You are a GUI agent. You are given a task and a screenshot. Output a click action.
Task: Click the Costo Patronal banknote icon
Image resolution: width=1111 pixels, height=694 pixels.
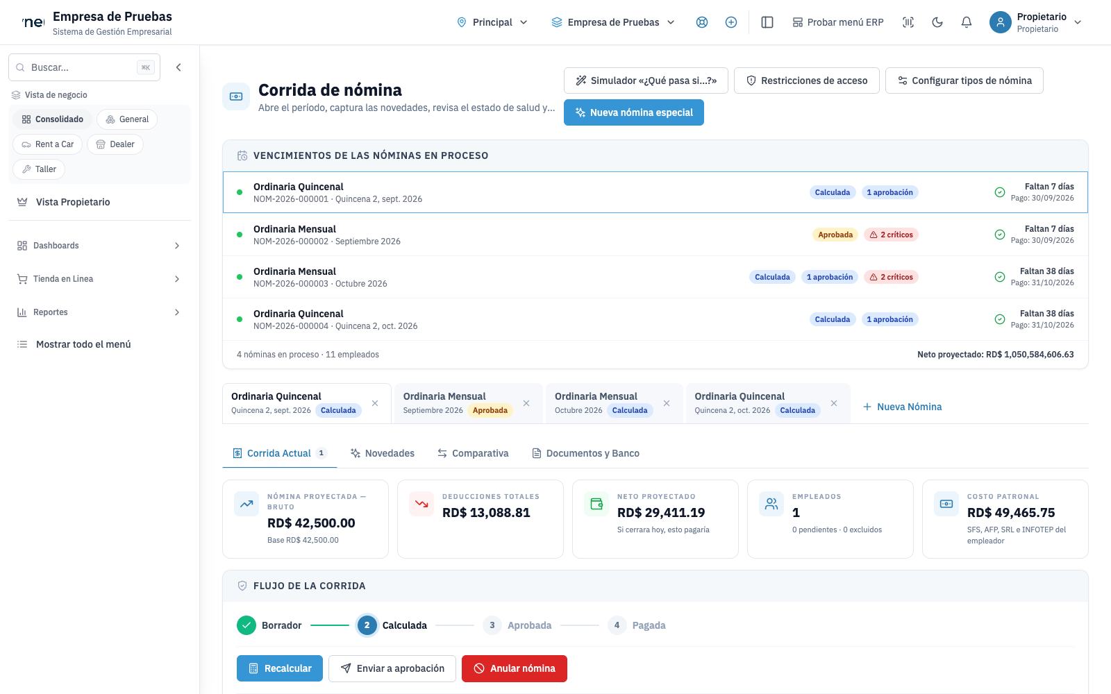[946, 504]
